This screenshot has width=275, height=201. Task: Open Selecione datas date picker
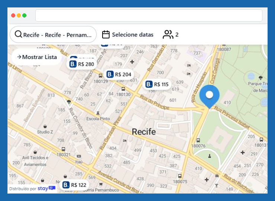point(128,35)
